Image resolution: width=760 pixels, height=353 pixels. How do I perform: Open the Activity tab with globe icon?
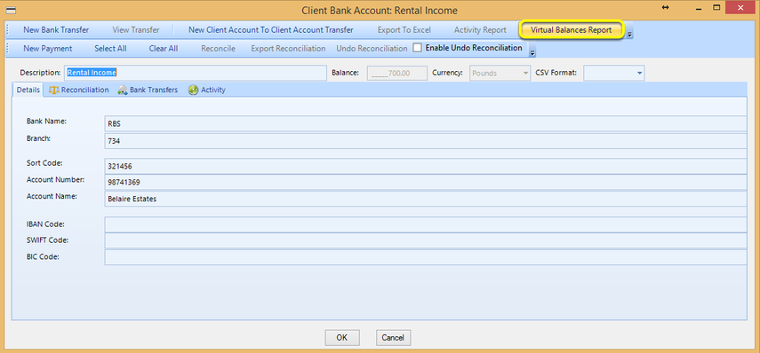click(x=207, y=90)
